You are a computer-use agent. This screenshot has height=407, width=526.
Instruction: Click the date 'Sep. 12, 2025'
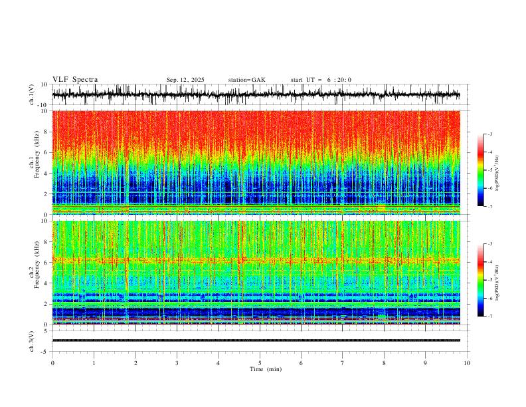coord(185,80)
